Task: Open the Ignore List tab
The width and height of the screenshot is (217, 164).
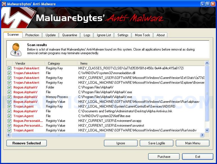Action: tap(104, 35)
